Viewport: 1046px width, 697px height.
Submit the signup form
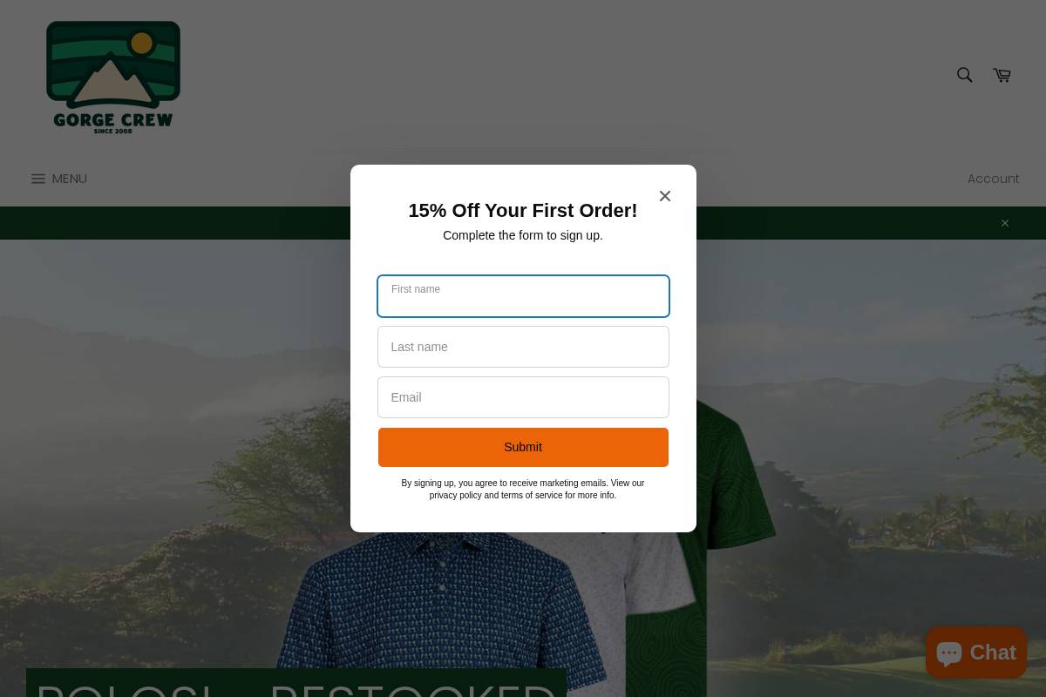point(523,447)
